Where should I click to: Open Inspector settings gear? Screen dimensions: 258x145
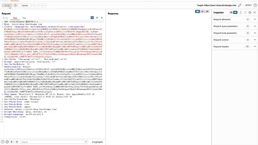[x=250, y=12]
